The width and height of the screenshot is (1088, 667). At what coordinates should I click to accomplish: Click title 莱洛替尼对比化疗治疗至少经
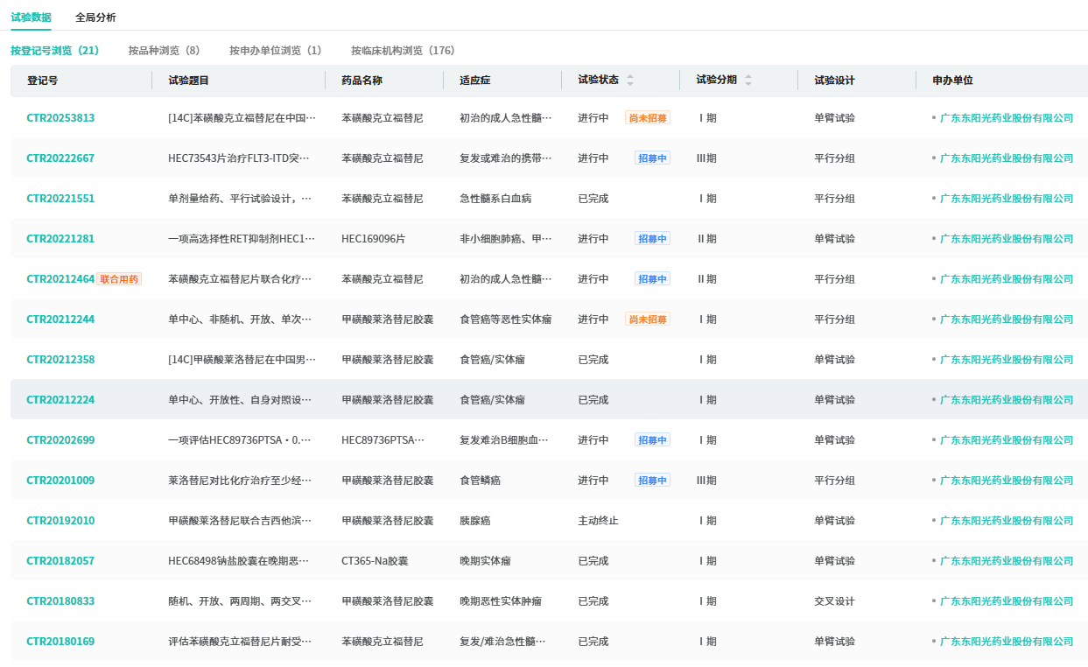(242, 481)
